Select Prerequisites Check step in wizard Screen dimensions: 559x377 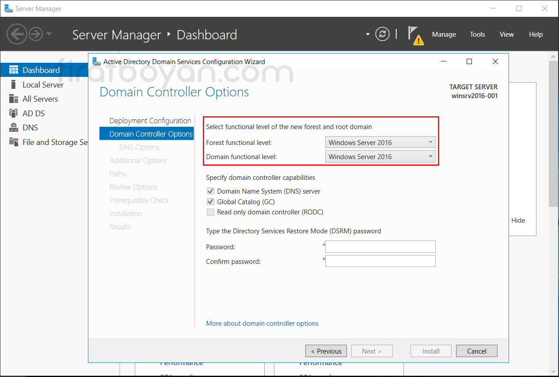pyautogui.click(x=139, y=200)
